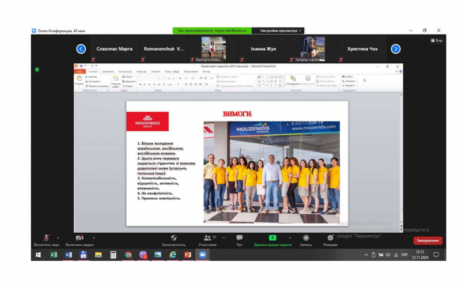Switch to Показ слайдів ribbon tab
This screenshot has width=461, height=288.
click(x=172, y=71)
